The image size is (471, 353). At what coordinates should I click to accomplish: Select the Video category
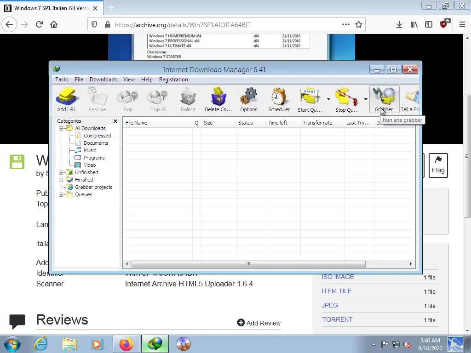(90, 165)
